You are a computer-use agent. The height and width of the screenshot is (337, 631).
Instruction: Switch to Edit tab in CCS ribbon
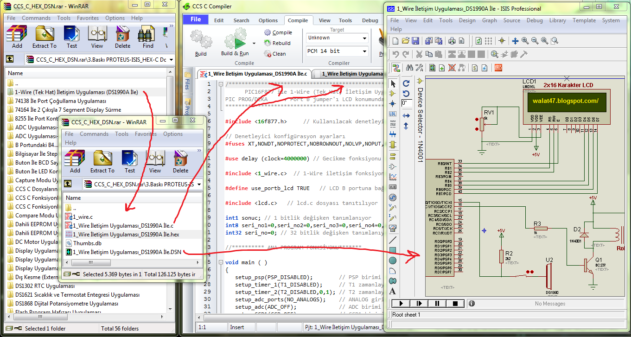219,20
